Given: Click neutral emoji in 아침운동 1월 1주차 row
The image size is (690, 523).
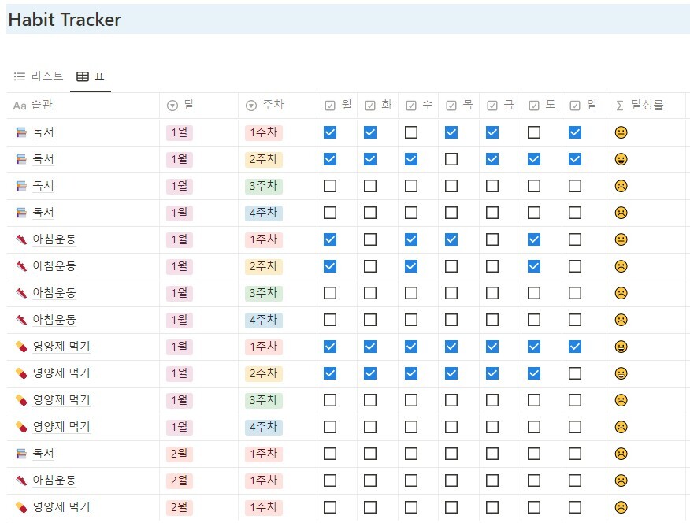Looking at the screenshot, I should coord(621,239).
